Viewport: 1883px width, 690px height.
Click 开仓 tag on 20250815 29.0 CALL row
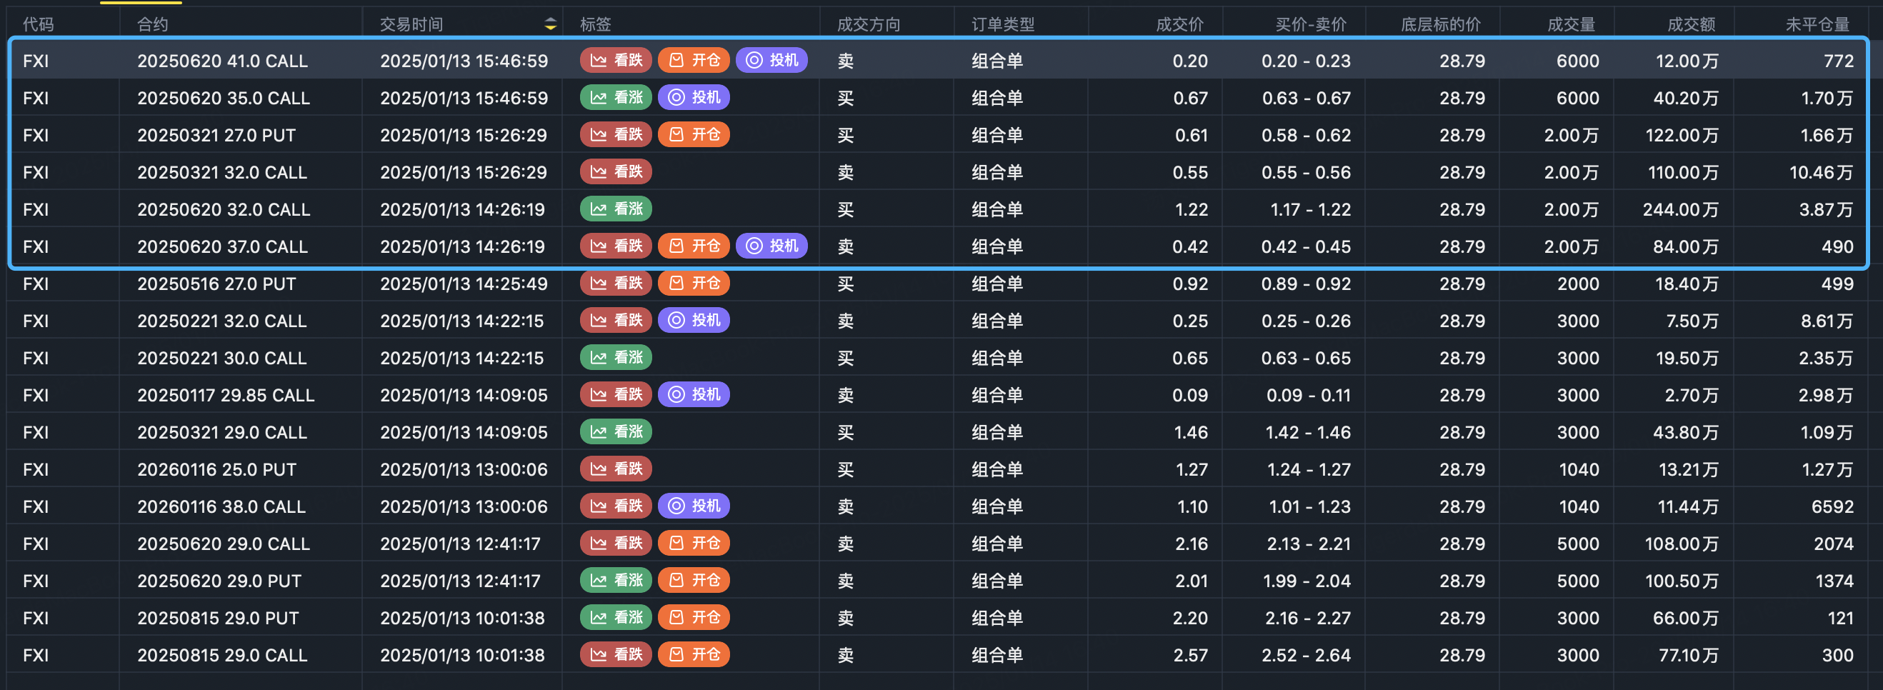coord(694,655)
